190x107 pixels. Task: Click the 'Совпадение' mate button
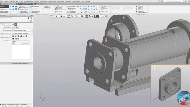(x=35, y=7)
